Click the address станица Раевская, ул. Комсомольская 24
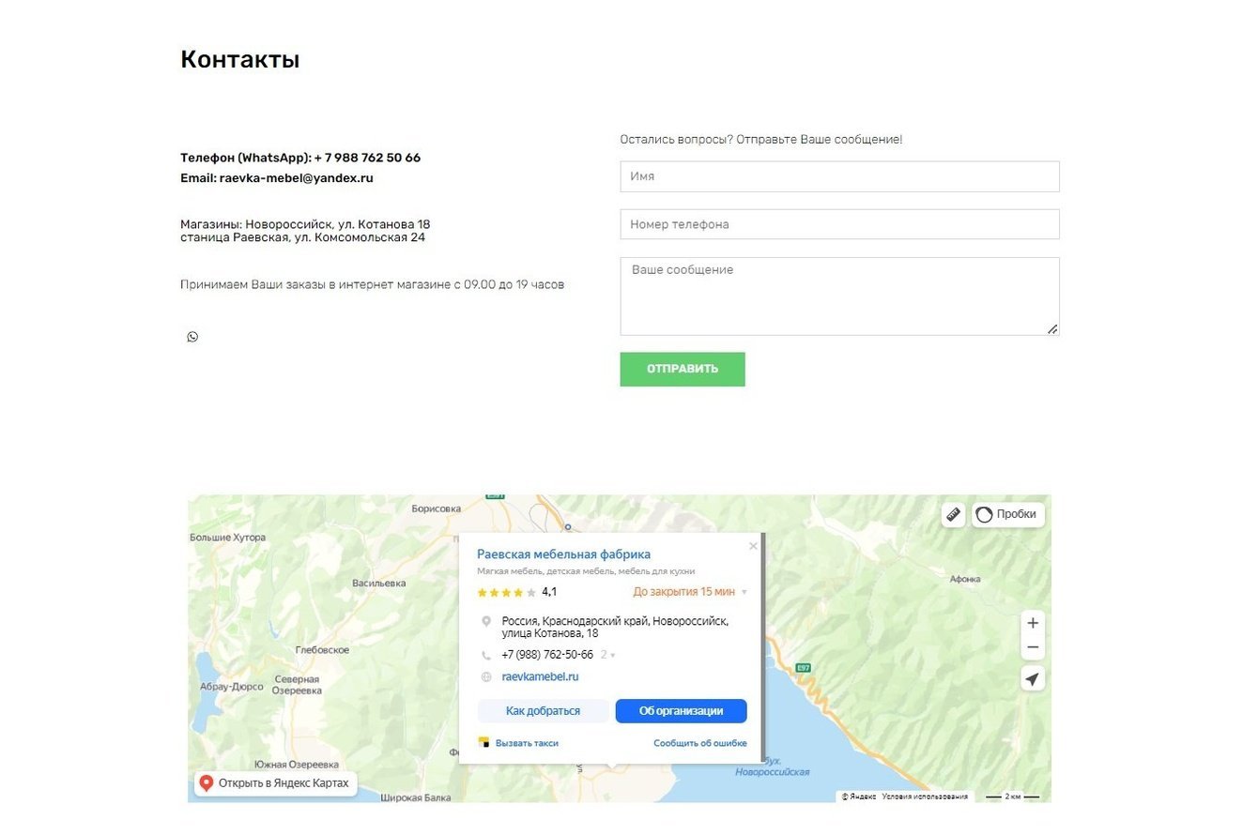1258x835 pixels. pos(302,237)
